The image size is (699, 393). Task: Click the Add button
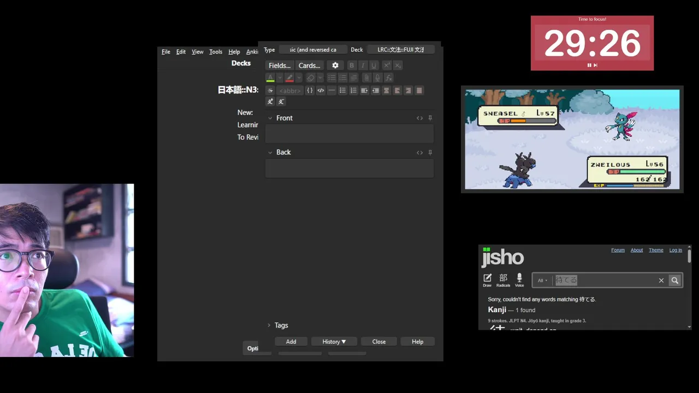[291, 342]
